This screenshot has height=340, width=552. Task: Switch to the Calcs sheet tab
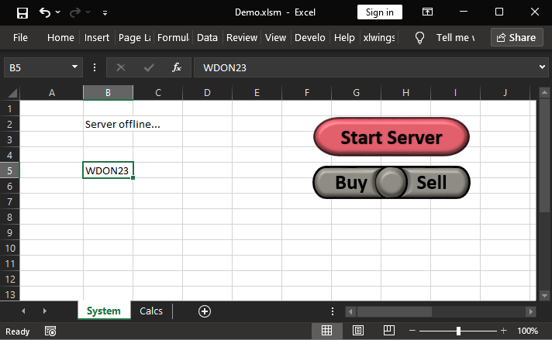151,311
